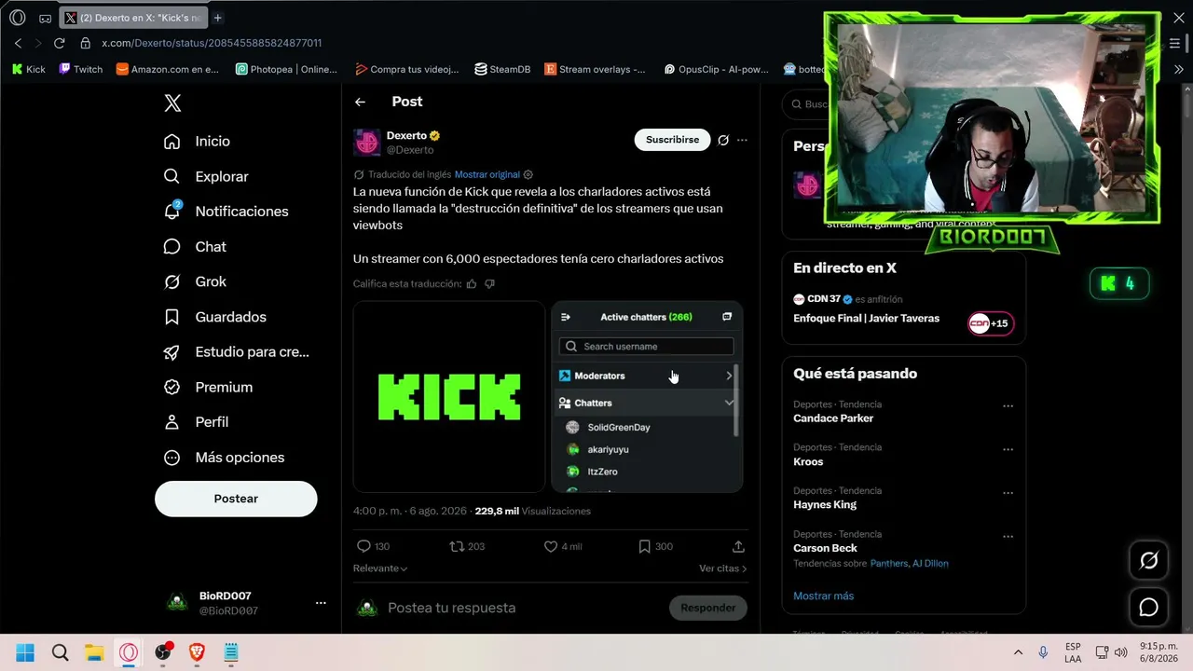Image resolution: width=1193 pixels, height=671 pixels.
Task: Open the Opera main menu icon
Action: (x=17, y=18)
